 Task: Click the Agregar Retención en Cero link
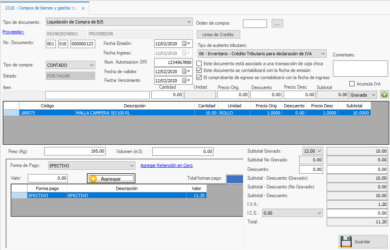pyautogui.click(x=167, y=165)
